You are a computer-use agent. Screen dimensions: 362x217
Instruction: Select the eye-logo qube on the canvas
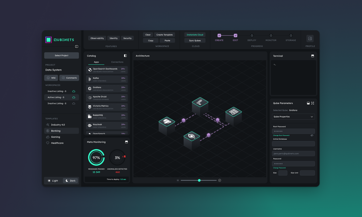click(192, 140)
